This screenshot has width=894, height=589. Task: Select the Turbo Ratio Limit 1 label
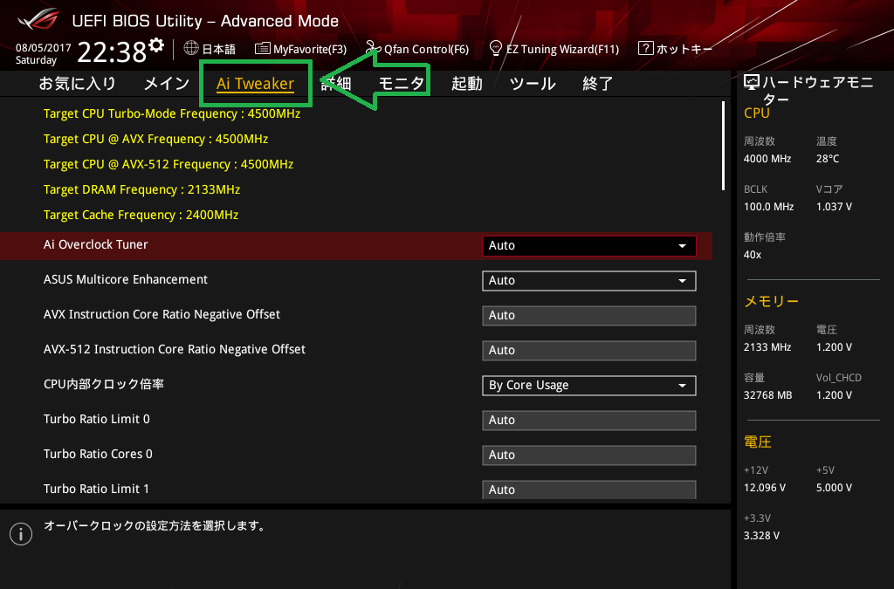(96, 489)
